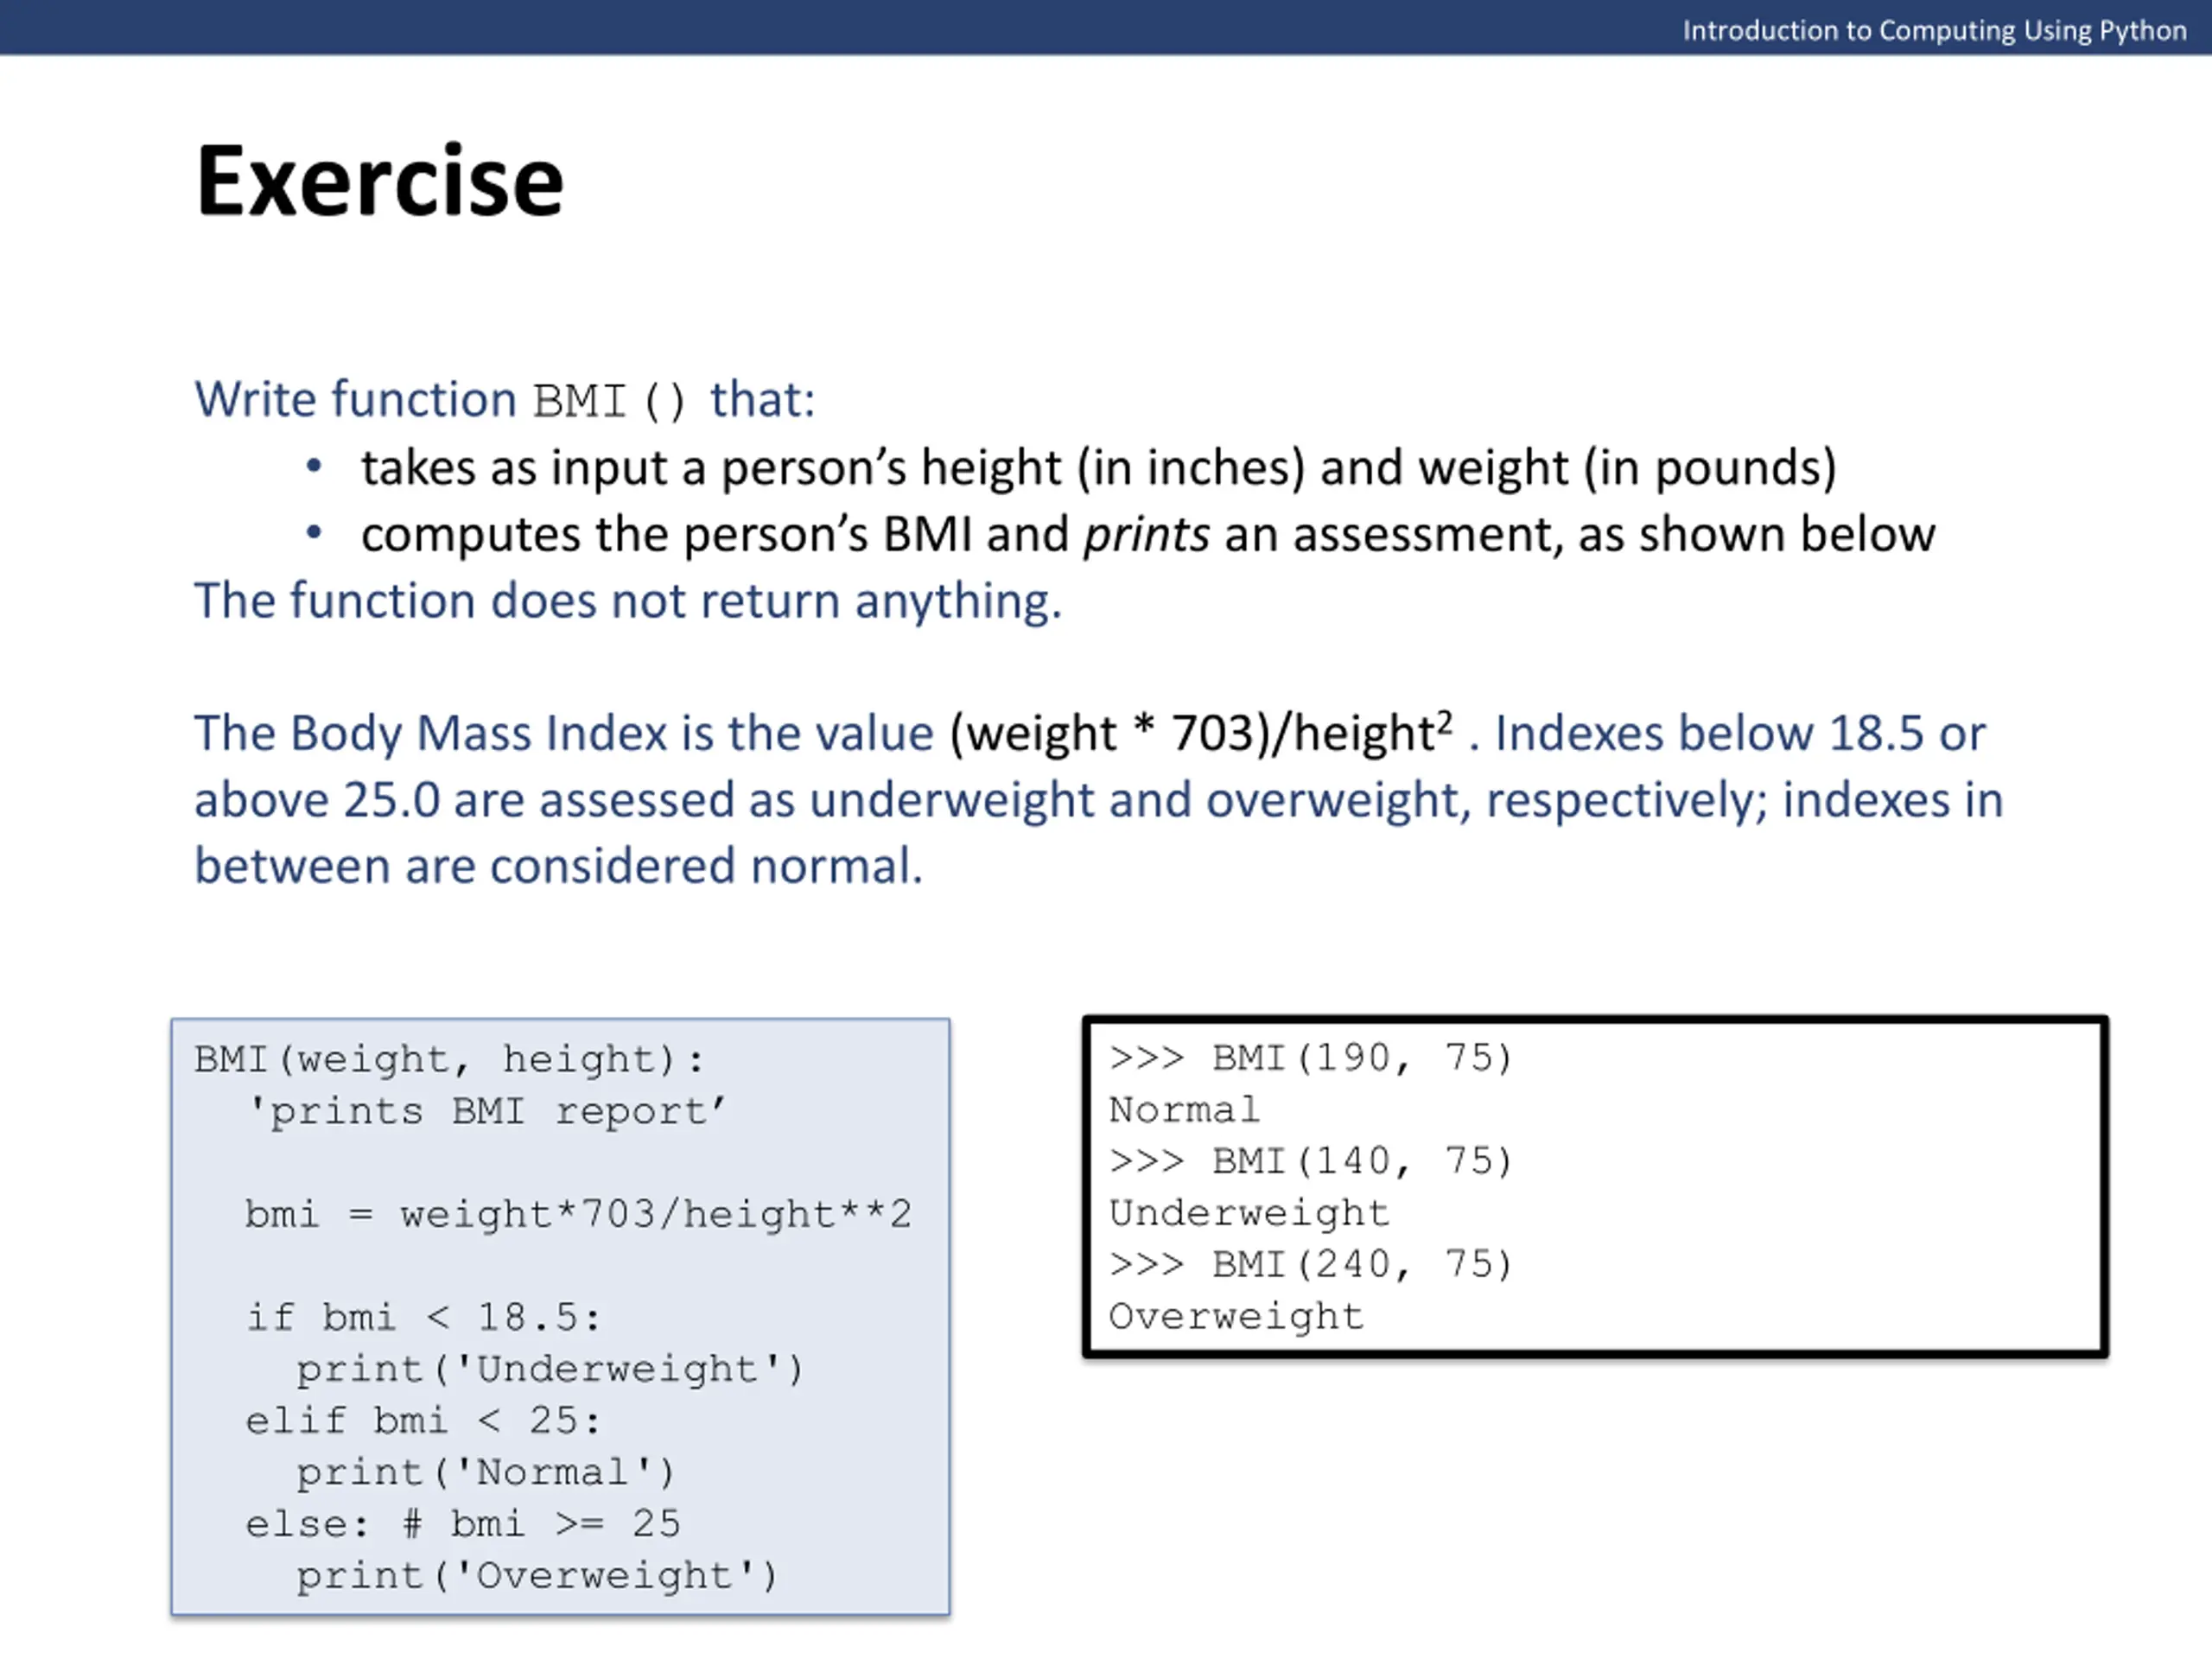
Task: Click the print('Underweight') statement
Action: click(x=550, y=1370)
